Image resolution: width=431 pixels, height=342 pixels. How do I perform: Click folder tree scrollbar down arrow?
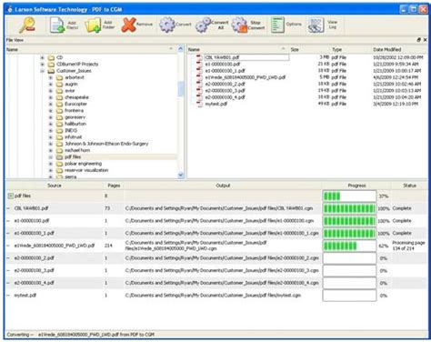pyautogui.click(x=181, y=175)
